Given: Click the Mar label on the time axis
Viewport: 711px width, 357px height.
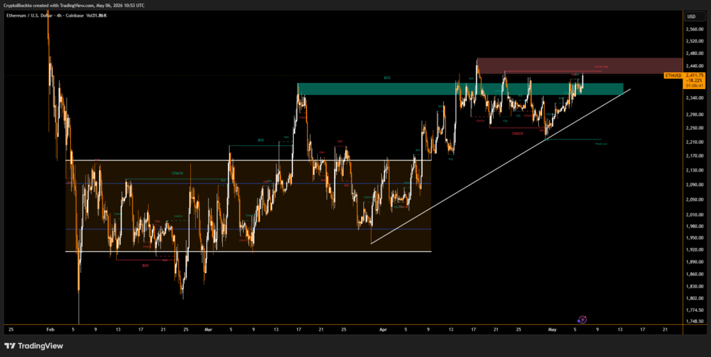Looking at the screenshot, I should tap(208, 330).
